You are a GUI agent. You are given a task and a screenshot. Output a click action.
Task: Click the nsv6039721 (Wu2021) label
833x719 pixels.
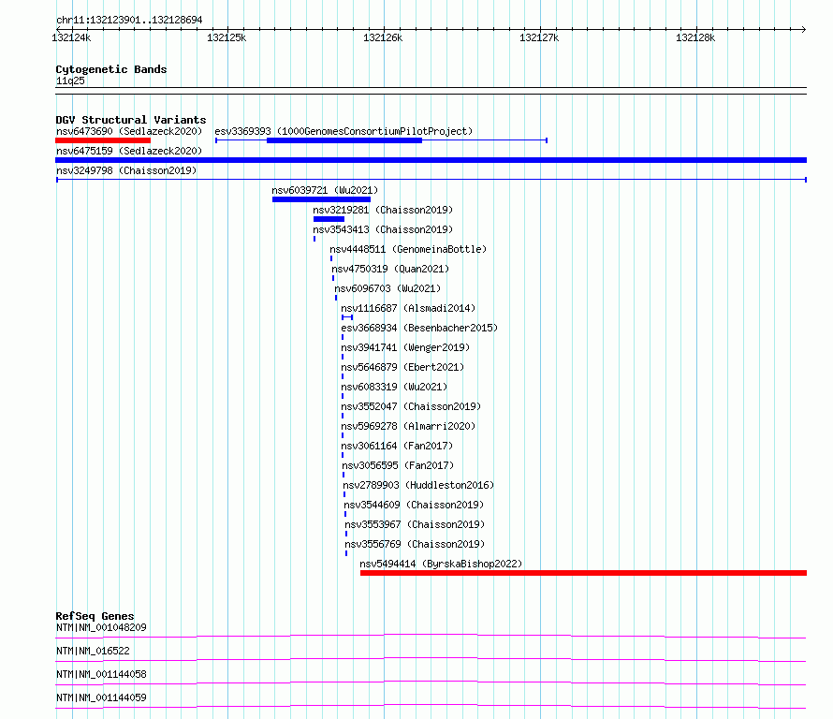tap(325, 190)
